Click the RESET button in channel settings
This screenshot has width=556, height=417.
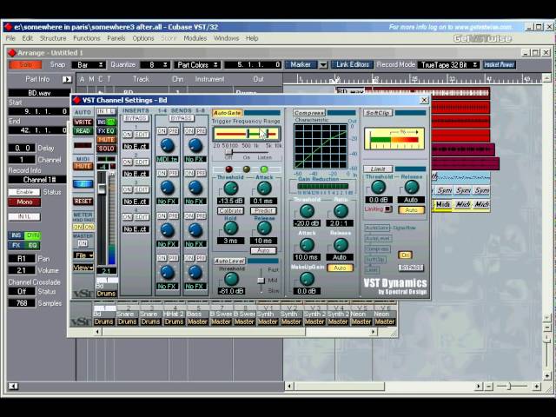click(83, 201)
